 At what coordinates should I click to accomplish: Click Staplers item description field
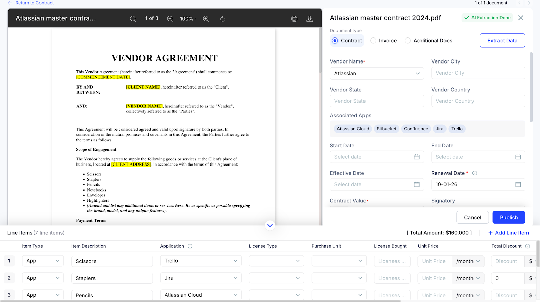point(112,278)
